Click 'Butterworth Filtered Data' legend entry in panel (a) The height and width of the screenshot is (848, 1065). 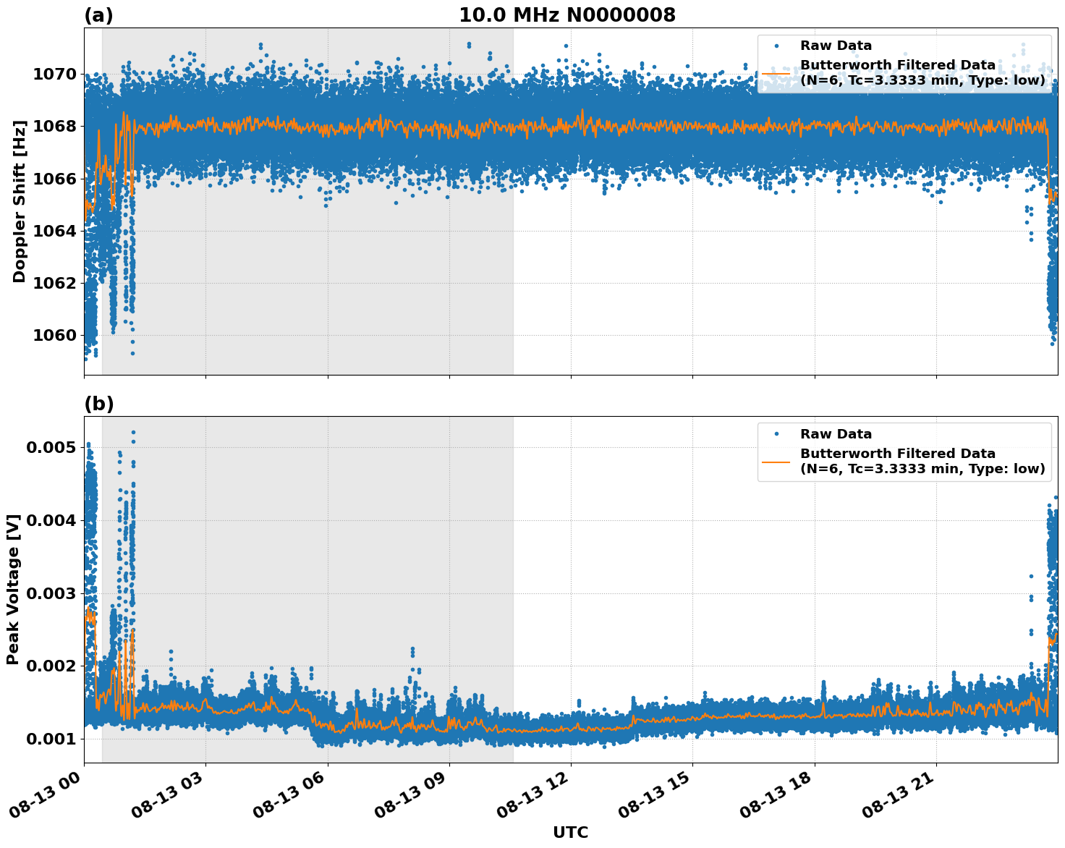pos(922,72)
